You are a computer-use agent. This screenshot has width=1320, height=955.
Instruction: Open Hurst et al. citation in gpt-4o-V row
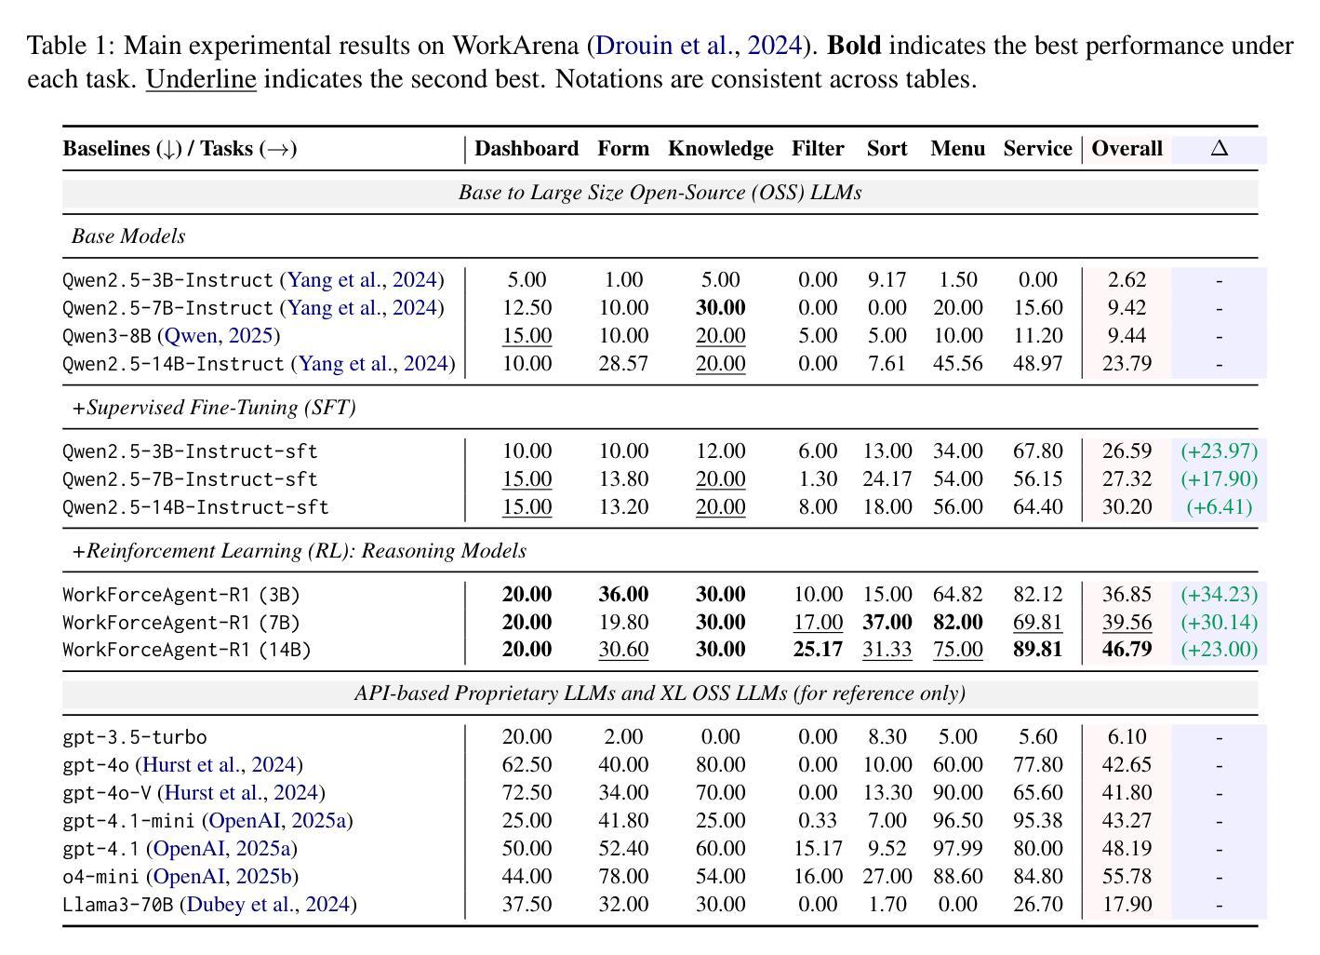pos(241,793)
